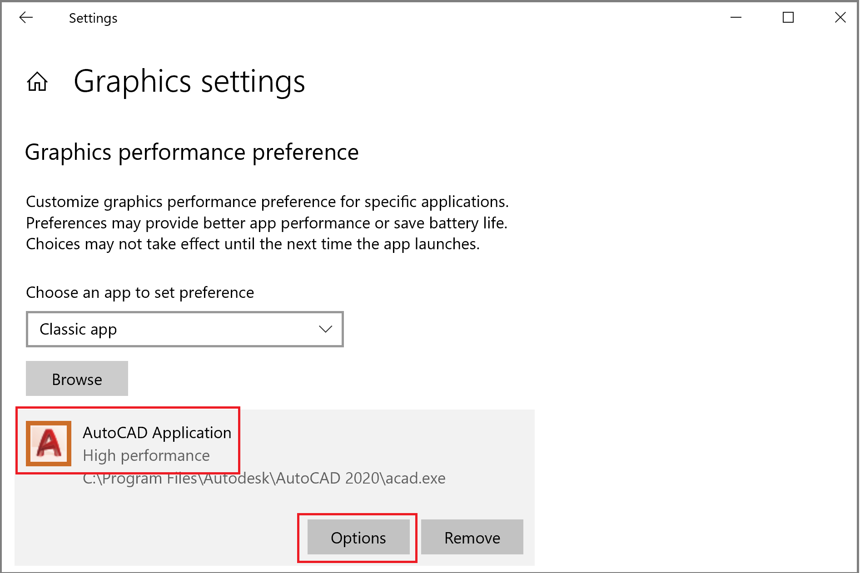
Task: Open Options for AutoCAD Application
Action: [358, 537]
